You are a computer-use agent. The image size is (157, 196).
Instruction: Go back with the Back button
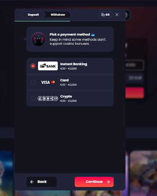[x=41, y=182]
